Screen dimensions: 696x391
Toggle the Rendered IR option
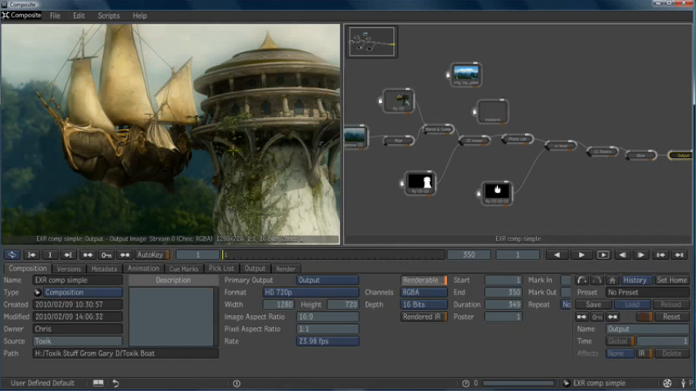[x=423, y=317]
